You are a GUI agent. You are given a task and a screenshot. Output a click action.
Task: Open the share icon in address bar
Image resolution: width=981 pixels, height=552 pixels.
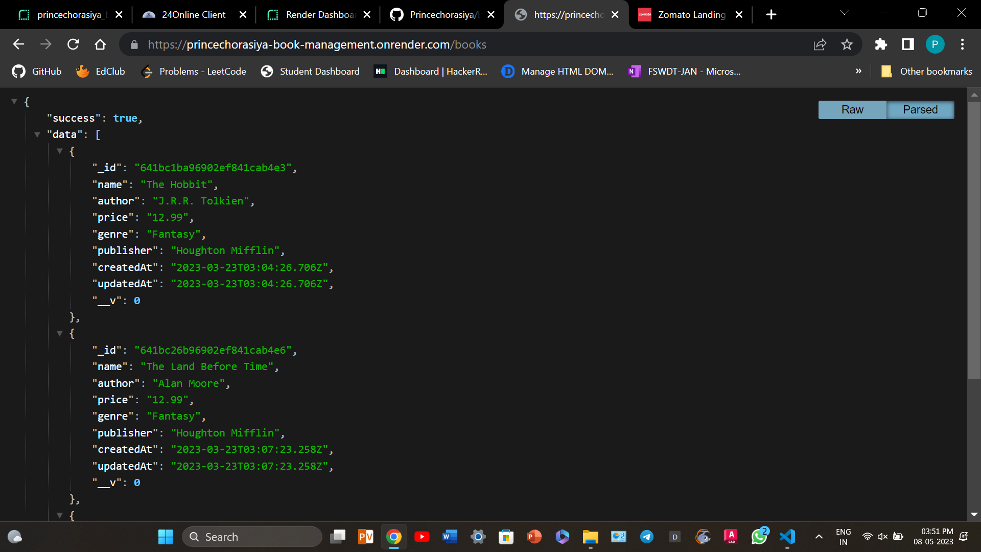click(x=820, y=44)
